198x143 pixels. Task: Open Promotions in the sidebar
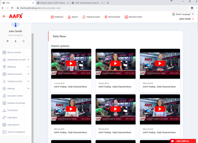click(13, 110)
